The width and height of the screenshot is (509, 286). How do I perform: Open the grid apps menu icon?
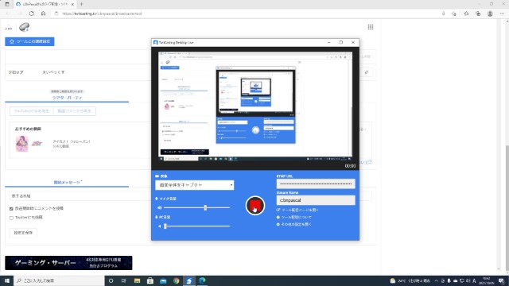click(371, 27)
